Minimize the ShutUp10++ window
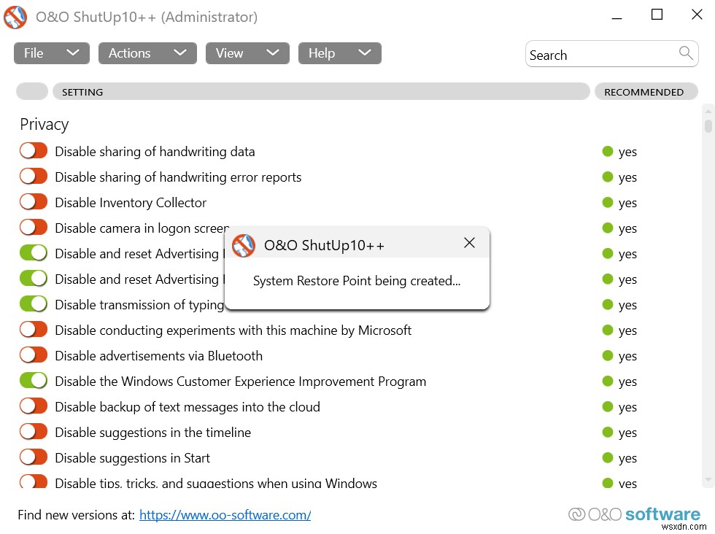The image size is (715, 534). click(617, 17)
